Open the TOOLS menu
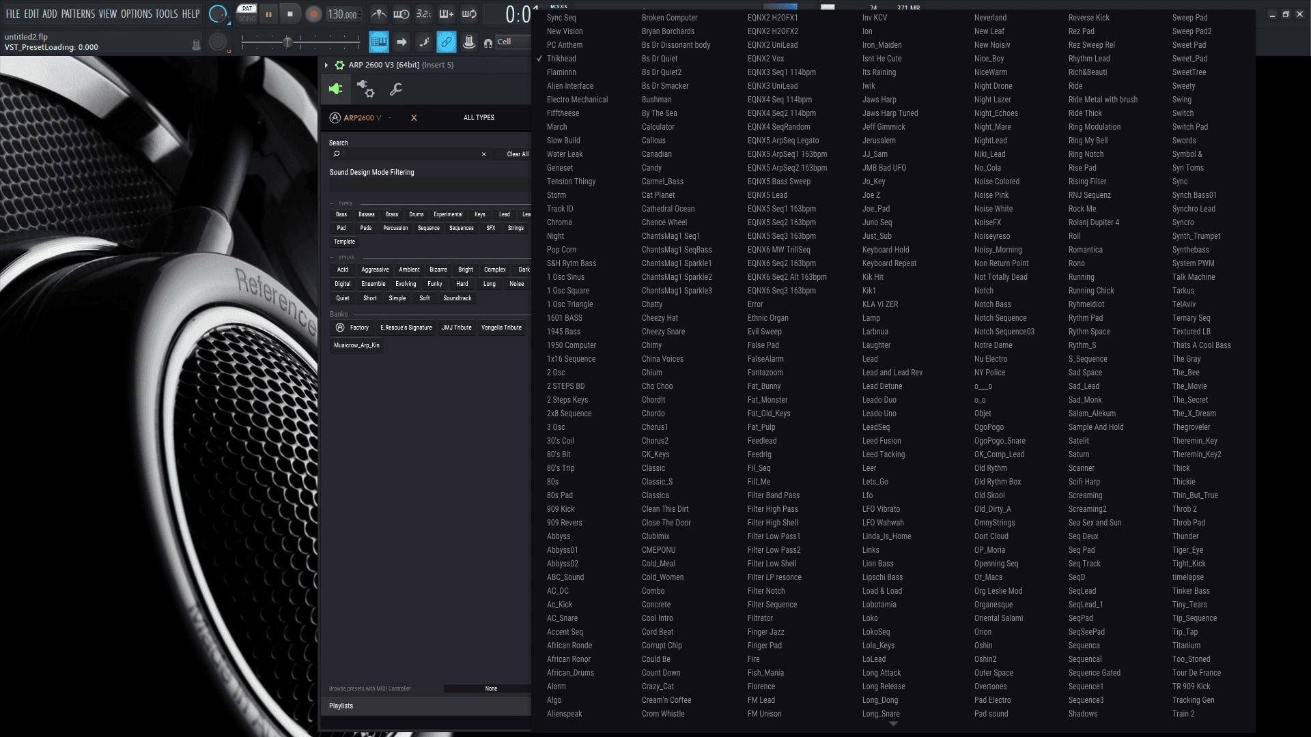Image resolution: width=1311 pixels, height=737 pixels. pyautogui.click(x=167, y=14)
